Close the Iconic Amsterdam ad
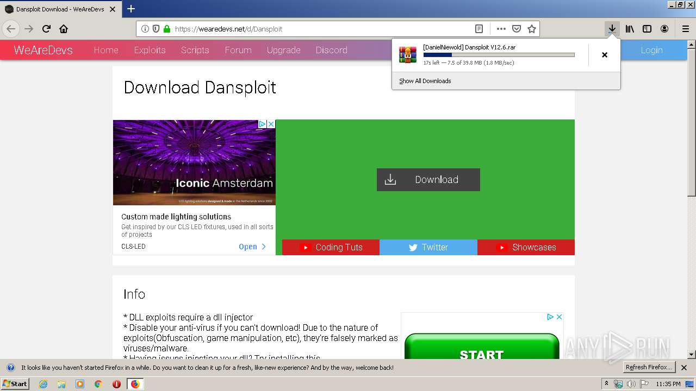Screen dimensions: 696x391 pyautogui.click(x=271, y=124)
